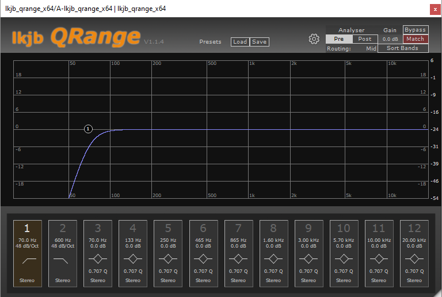Viewport: 442px width, 297px height.
Task: Click band 5 gain 0.0 dB
Action: pos(168,246)
